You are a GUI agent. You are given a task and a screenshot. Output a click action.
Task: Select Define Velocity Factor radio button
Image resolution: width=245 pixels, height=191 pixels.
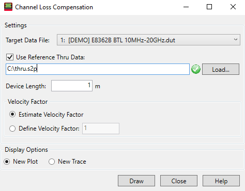tap(12, 129)
